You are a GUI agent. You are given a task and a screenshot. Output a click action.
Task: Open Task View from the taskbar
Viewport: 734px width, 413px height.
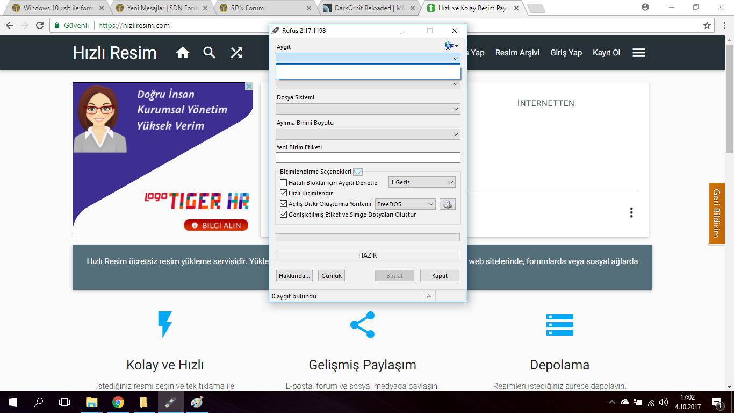click(x=64, y=402)
